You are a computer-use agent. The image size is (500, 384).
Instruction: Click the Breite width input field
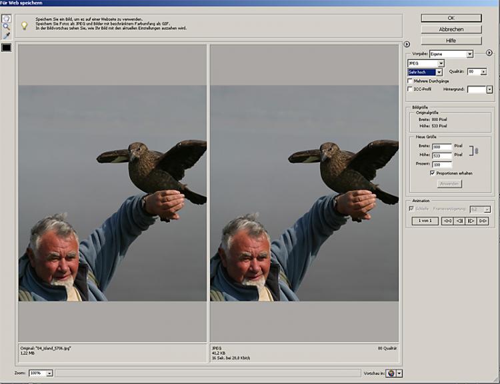click(x=441, y=147)
